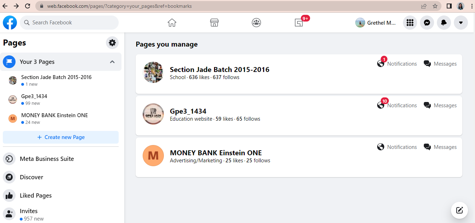Open the Marketplace icon

tap(214, 23)
